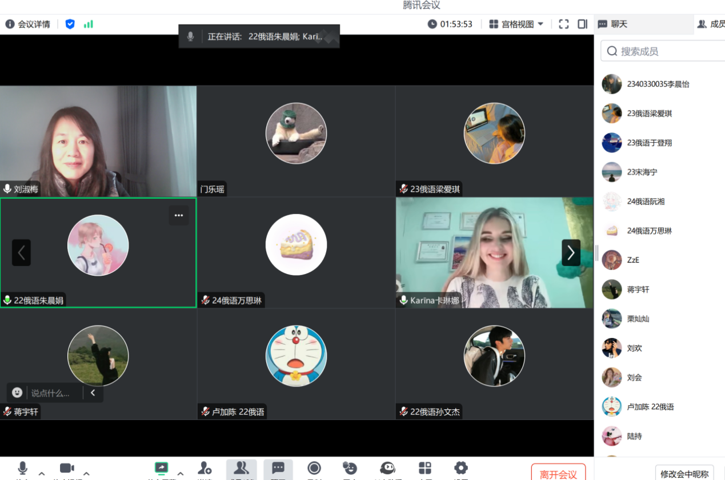Go to next page of video grid

pyautogui.click(x=571, y=252)
